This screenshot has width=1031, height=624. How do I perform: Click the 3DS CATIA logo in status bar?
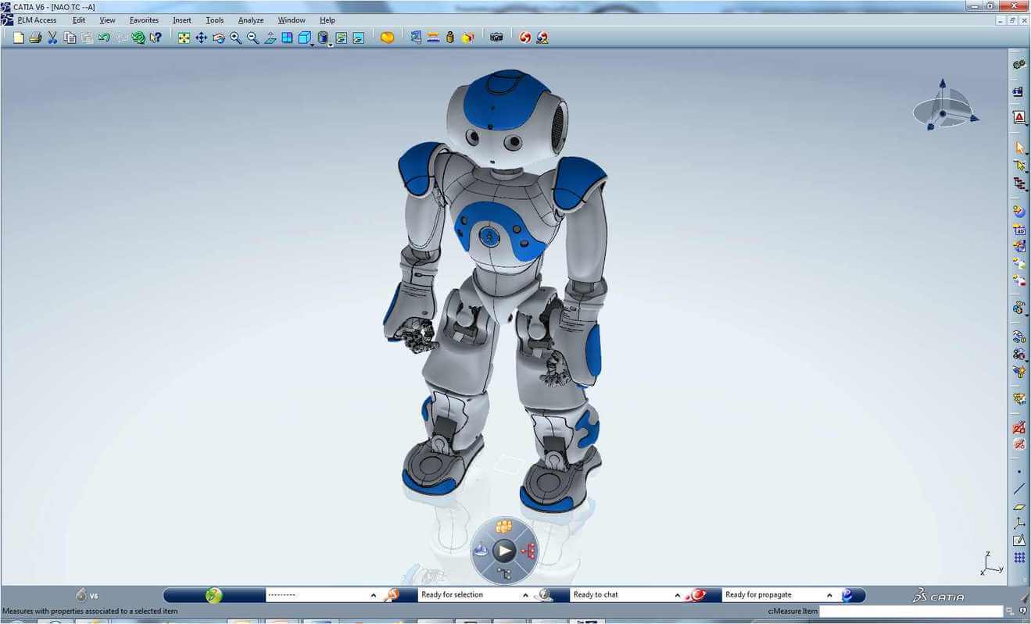pos(940,594)
